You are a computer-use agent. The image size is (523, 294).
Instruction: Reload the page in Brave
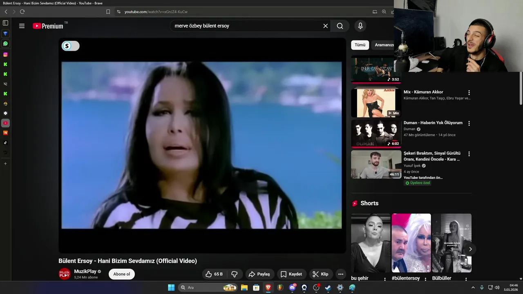pyautogui.click(x=22, y=12)
